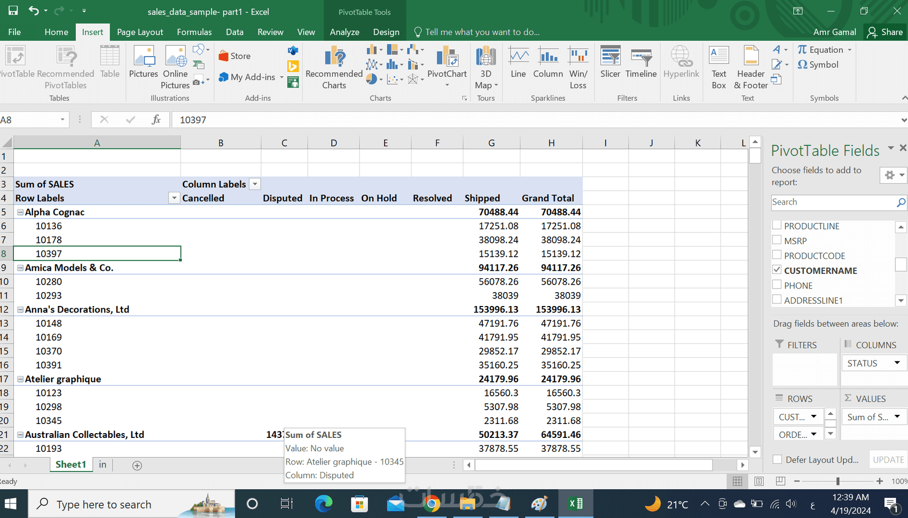The height and width of the screenshot is (518, 908).
Task: Open the My Add-ins button
Action: point(251,77)
